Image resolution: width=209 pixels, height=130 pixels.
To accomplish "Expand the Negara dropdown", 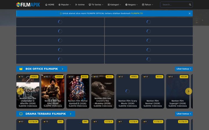I will point(131,5).
